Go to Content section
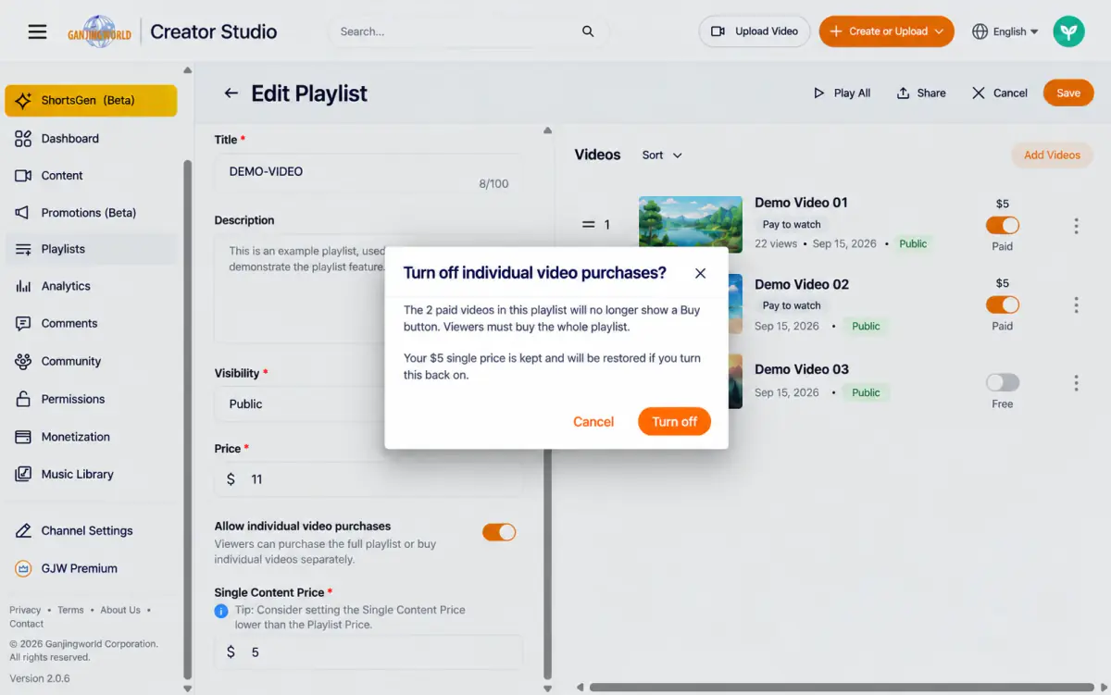Screen dimensions: 1111x695 click(91, 176)
